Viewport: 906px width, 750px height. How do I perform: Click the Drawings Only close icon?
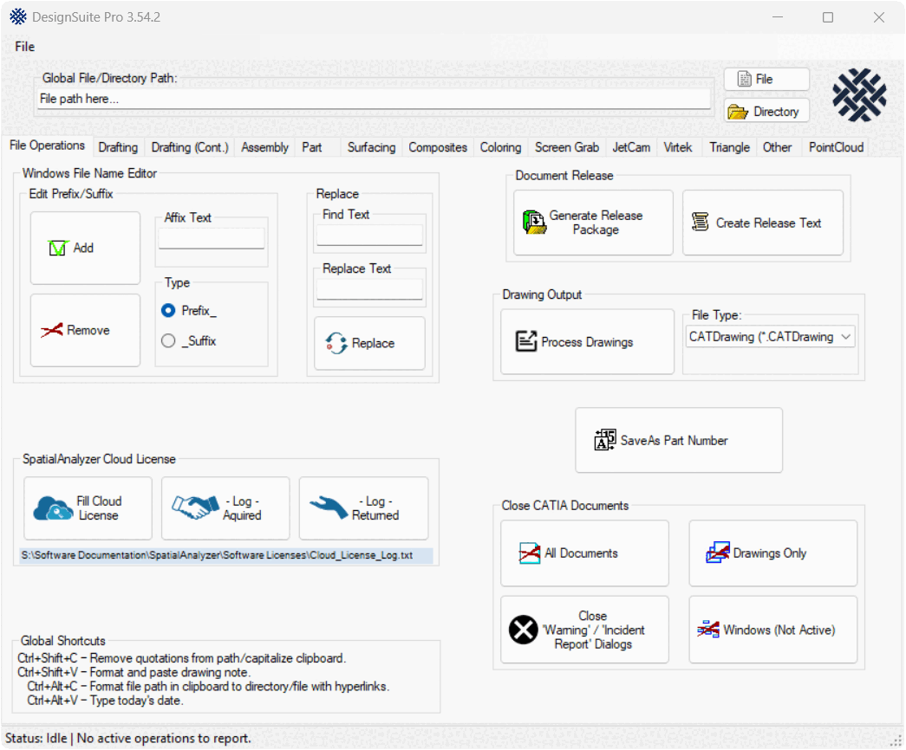tap(718, 553)
